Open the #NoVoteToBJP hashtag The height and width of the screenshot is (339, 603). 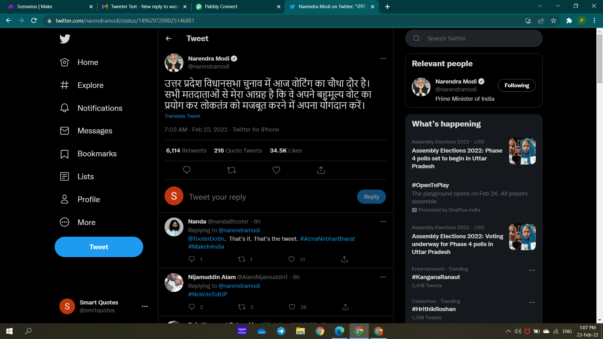point(208,294)
